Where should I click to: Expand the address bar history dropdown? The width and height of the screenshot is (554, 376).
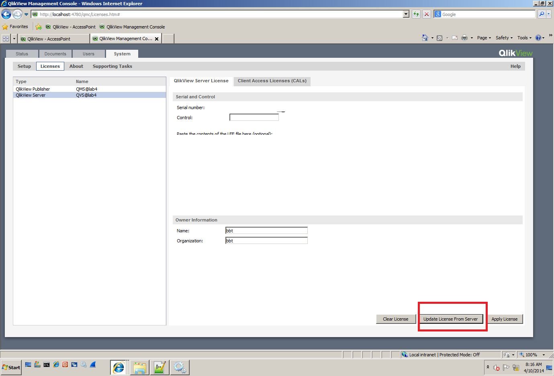click(406, 14)
